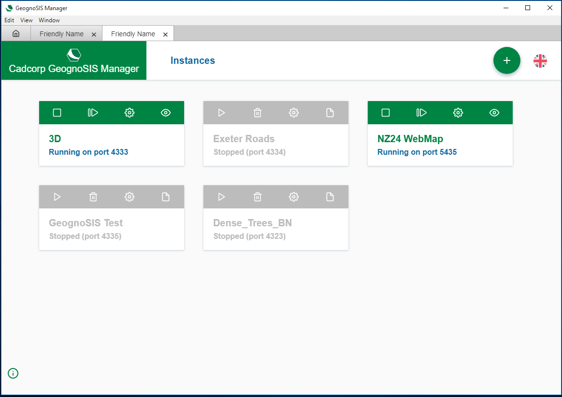Change language via the UK flag icon
Viewport: 562px width, 397px height.
[x=540, y=61]
